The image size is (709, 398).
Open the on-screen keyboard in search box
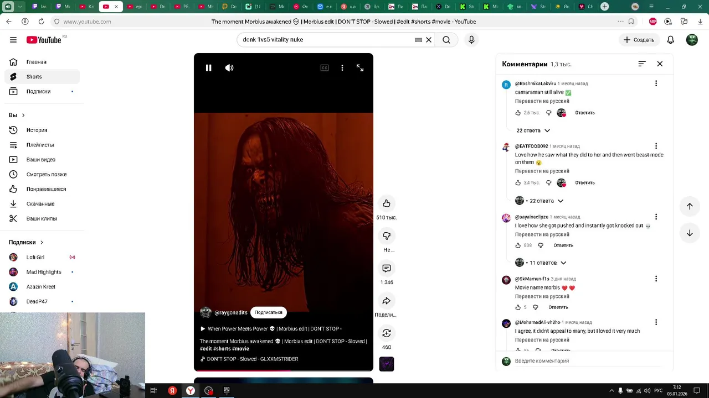[x=419, y=40]
